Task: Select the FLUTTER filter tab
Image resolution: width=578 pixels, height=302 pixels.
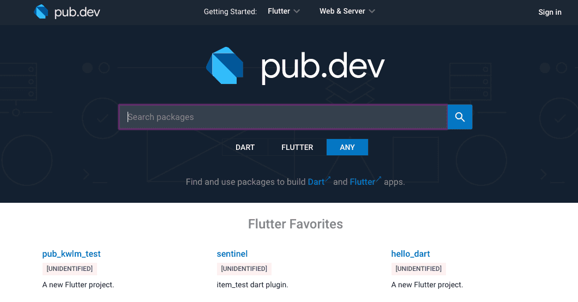Action: pos(297,147)
